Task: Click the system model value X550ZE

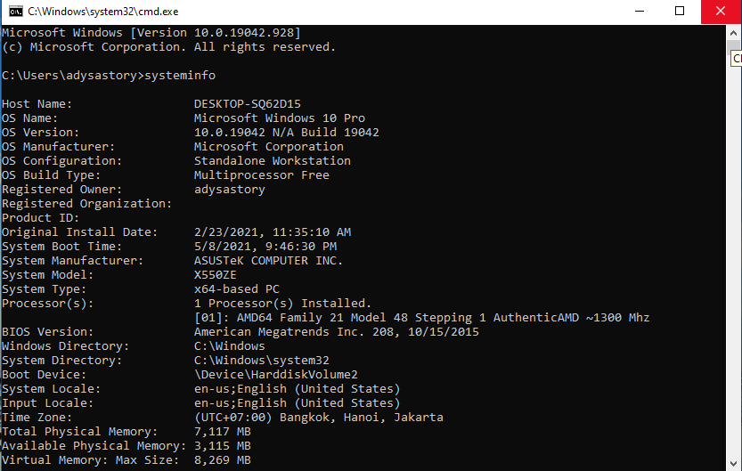Action: 216,275
